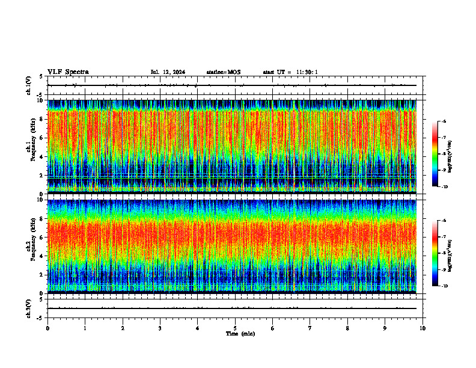Click the "Time (min)" axis label
The width and height of the screenshot is (476, 368).
[240, 334]
